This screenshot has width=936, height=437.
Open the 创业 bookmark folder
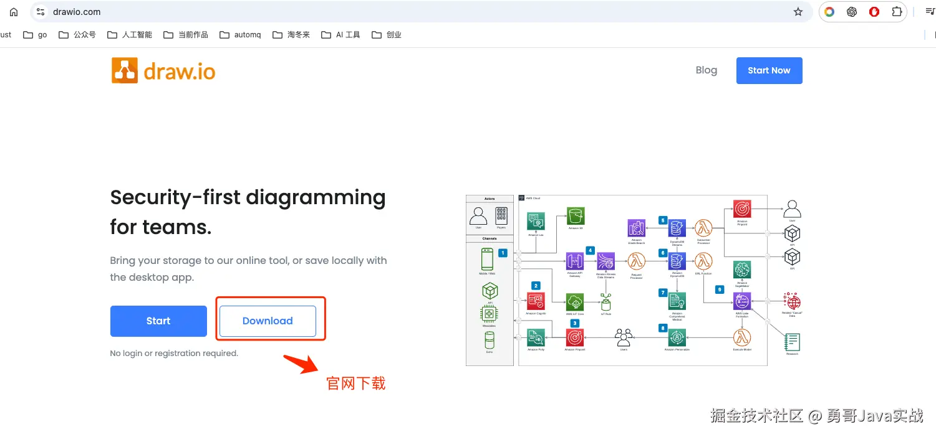tap(387, 35)
